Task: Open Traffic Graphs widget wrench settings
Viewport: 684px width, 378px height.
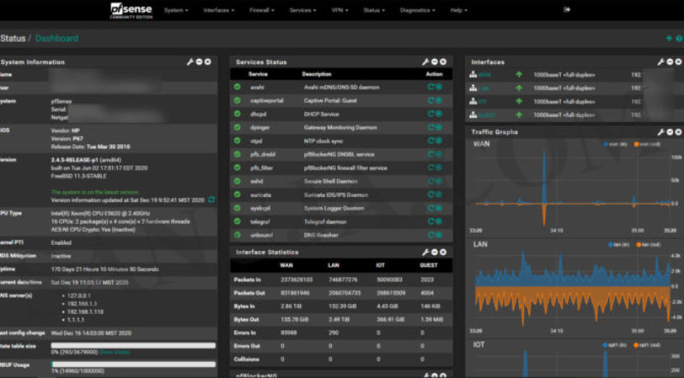Action: pos(661,132)
